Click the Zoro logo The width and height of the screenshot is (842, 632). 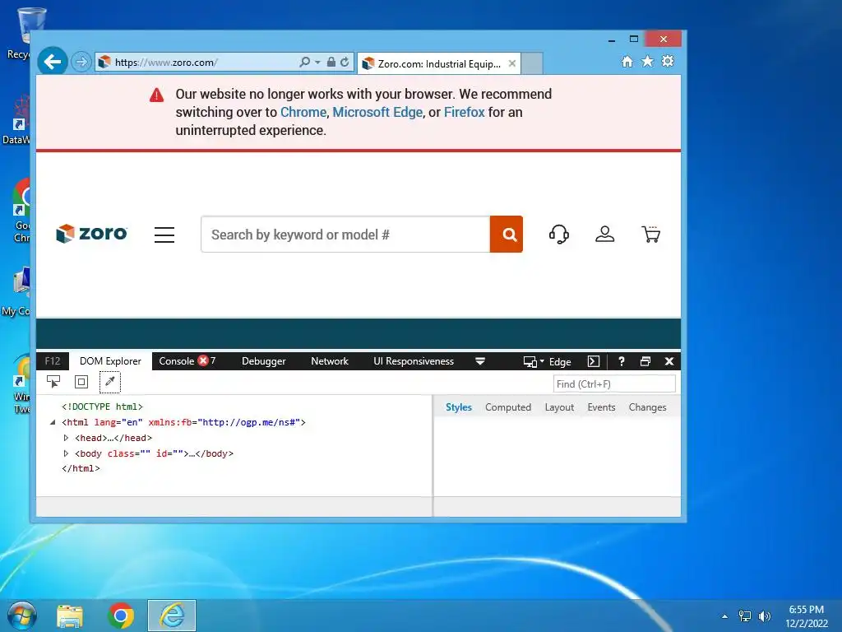pos(92,234)
